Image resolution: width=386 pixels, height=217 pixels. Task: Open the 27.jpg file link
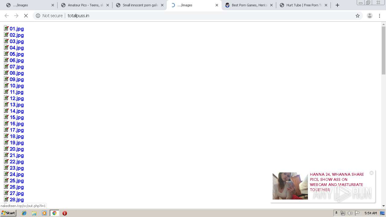17,193
